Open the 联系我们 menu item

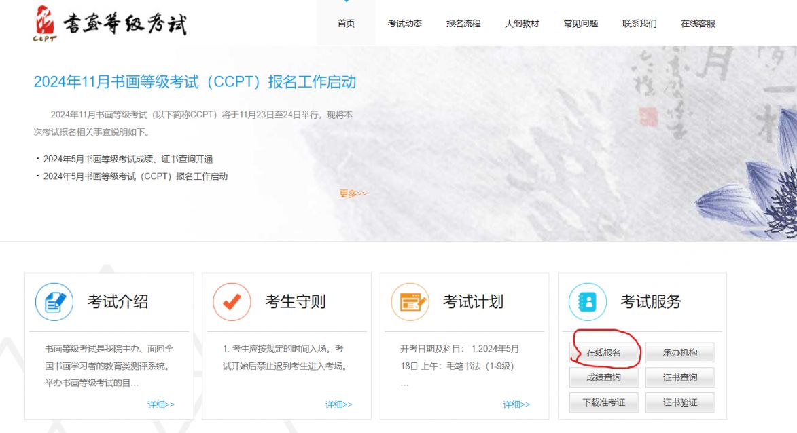(x=639, y=23)
